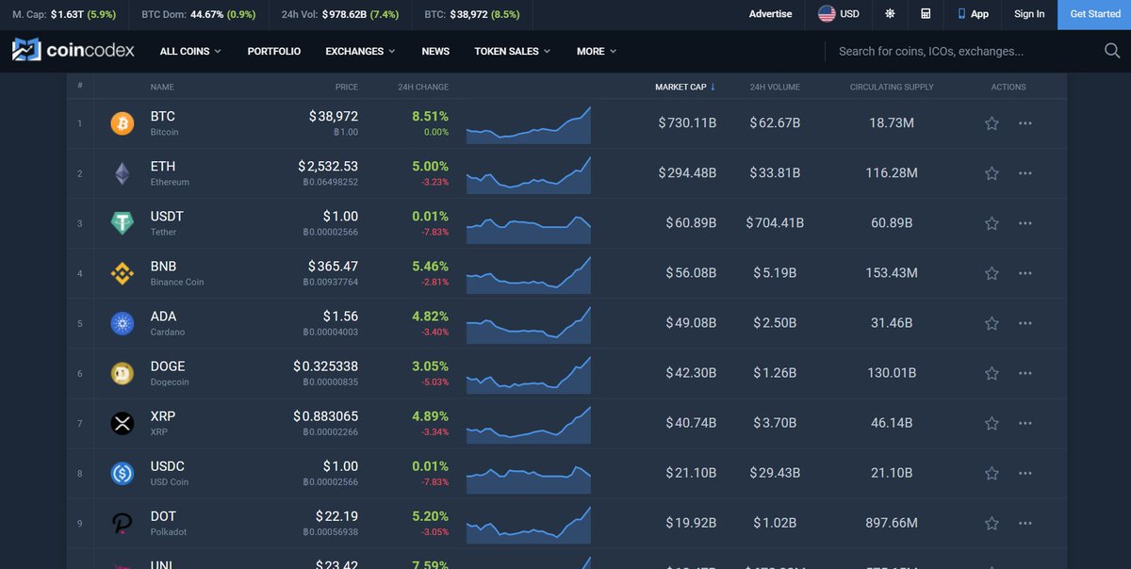Star XRP to add to favorites
Screen dimensions: 1131x569
[992, 423]
